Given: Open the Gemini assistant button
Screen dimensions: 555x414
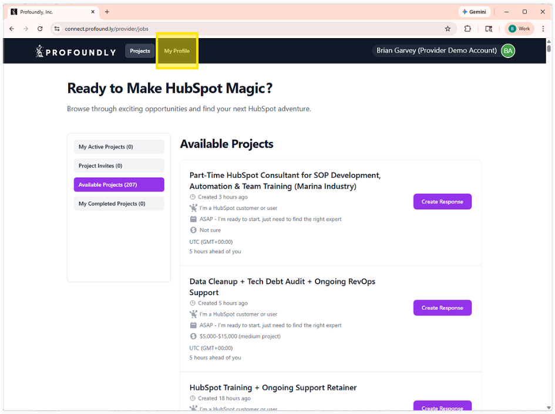Looking at the screenshot, I should point(474,12).
